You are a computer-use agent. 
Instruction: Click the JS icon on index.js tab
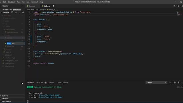(x=43, y=6)
